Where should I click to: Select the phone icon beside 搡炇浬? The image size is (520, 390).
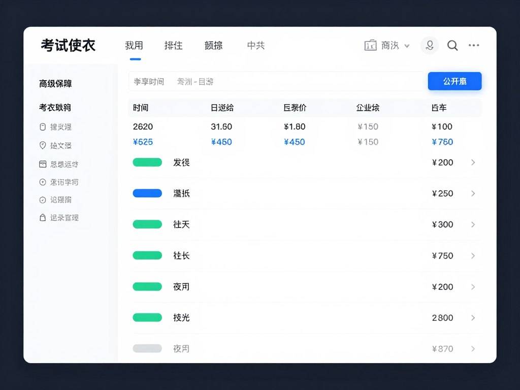(43, 127)
